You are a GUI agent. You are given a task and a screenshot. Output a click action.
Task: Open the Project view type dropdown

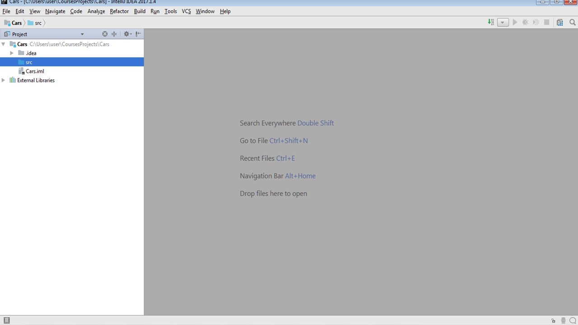coord(82,34)
